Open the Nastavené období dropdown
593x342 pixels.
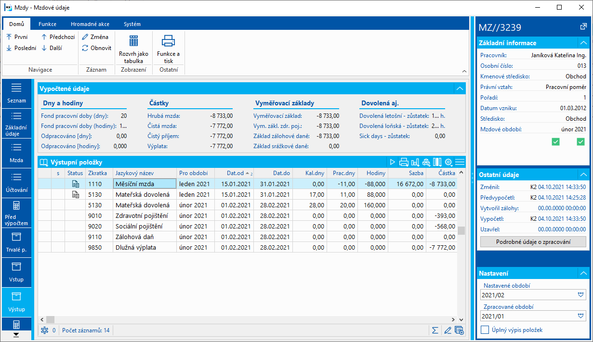[x=580, y=295]
